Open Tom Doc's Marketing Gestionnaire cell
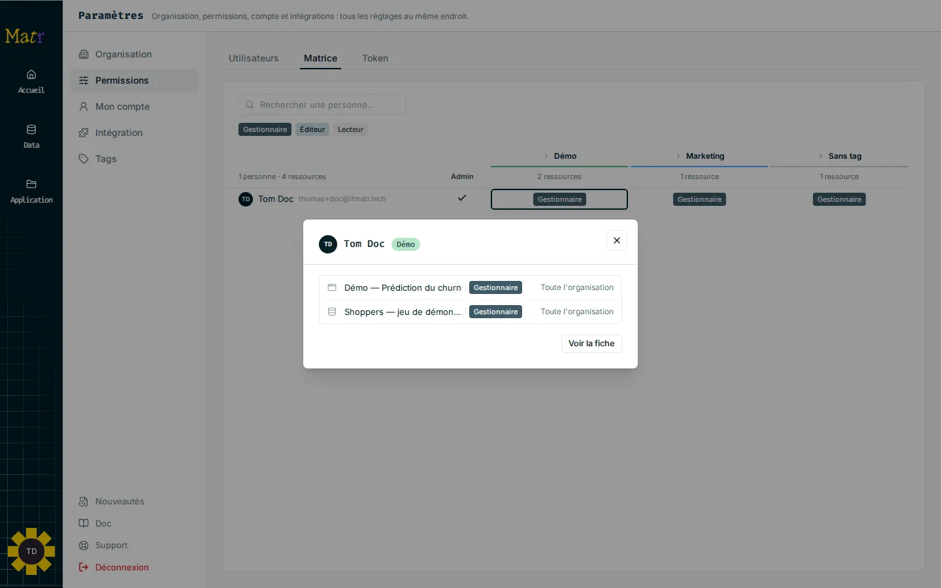The image size is (941, 588). click(x=699, y=199)
